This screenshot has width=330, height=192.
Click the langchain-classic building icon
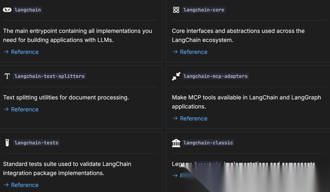coord(176,143)
